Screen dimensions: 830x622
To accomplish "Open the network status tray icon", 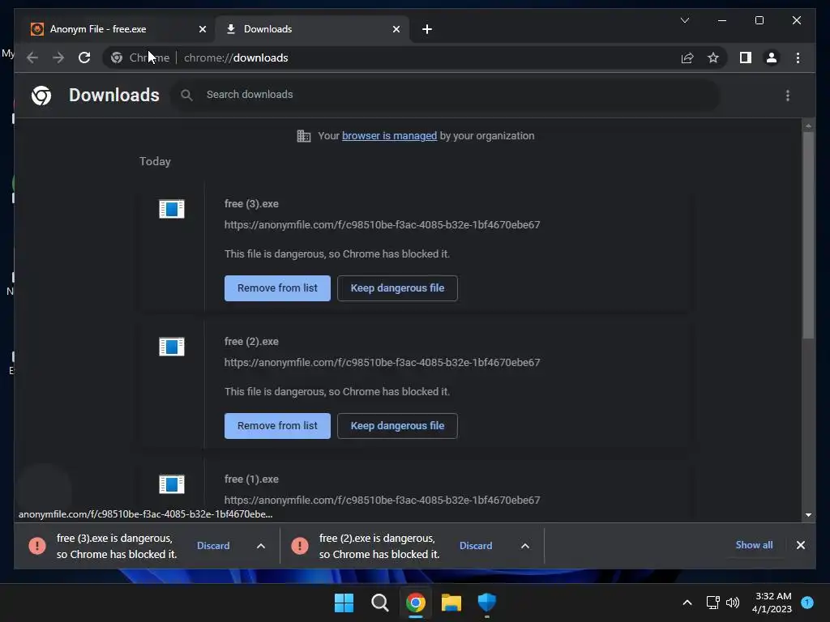I will click(713, 603).
